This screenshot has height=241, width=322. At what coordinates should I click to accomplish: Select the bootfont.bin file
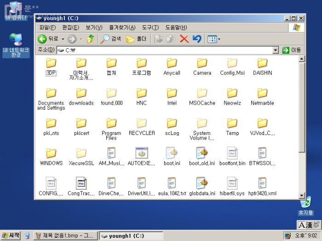(x=232, y=157)
